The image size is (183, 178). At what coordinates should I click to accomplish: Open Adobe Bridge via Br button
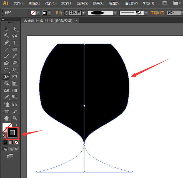pos(165,3)
